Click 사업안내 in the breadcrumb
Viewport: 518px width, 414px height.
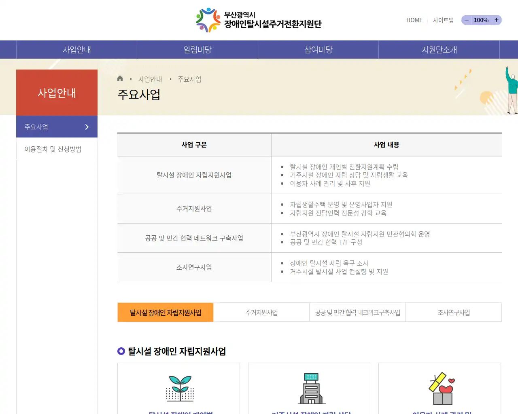(x=150, y=79)
